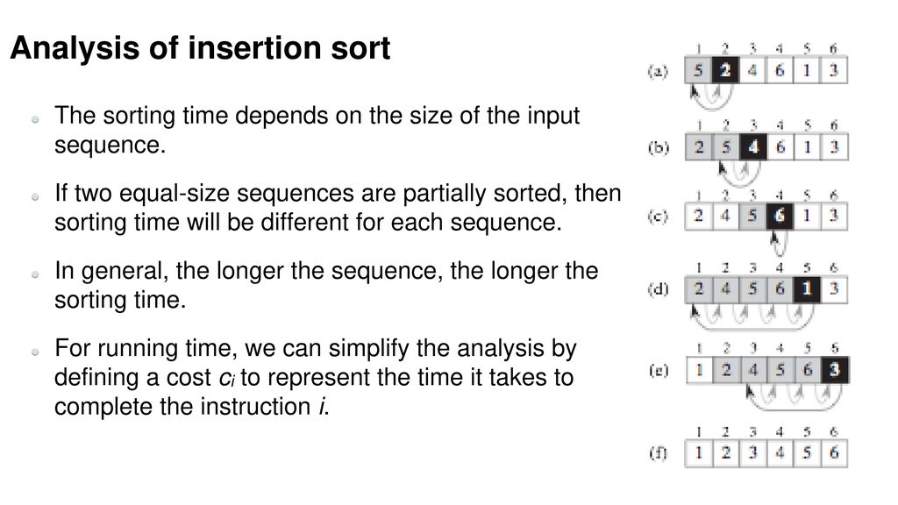Select cell 6 in final sorted row (f)

click(x=834, y=453)
